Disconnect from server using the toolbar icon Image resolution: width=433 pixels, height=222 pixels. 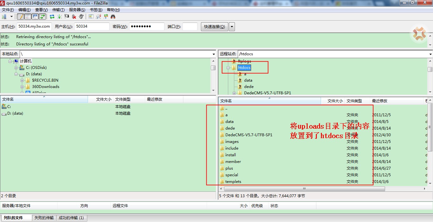click(74, 17)
